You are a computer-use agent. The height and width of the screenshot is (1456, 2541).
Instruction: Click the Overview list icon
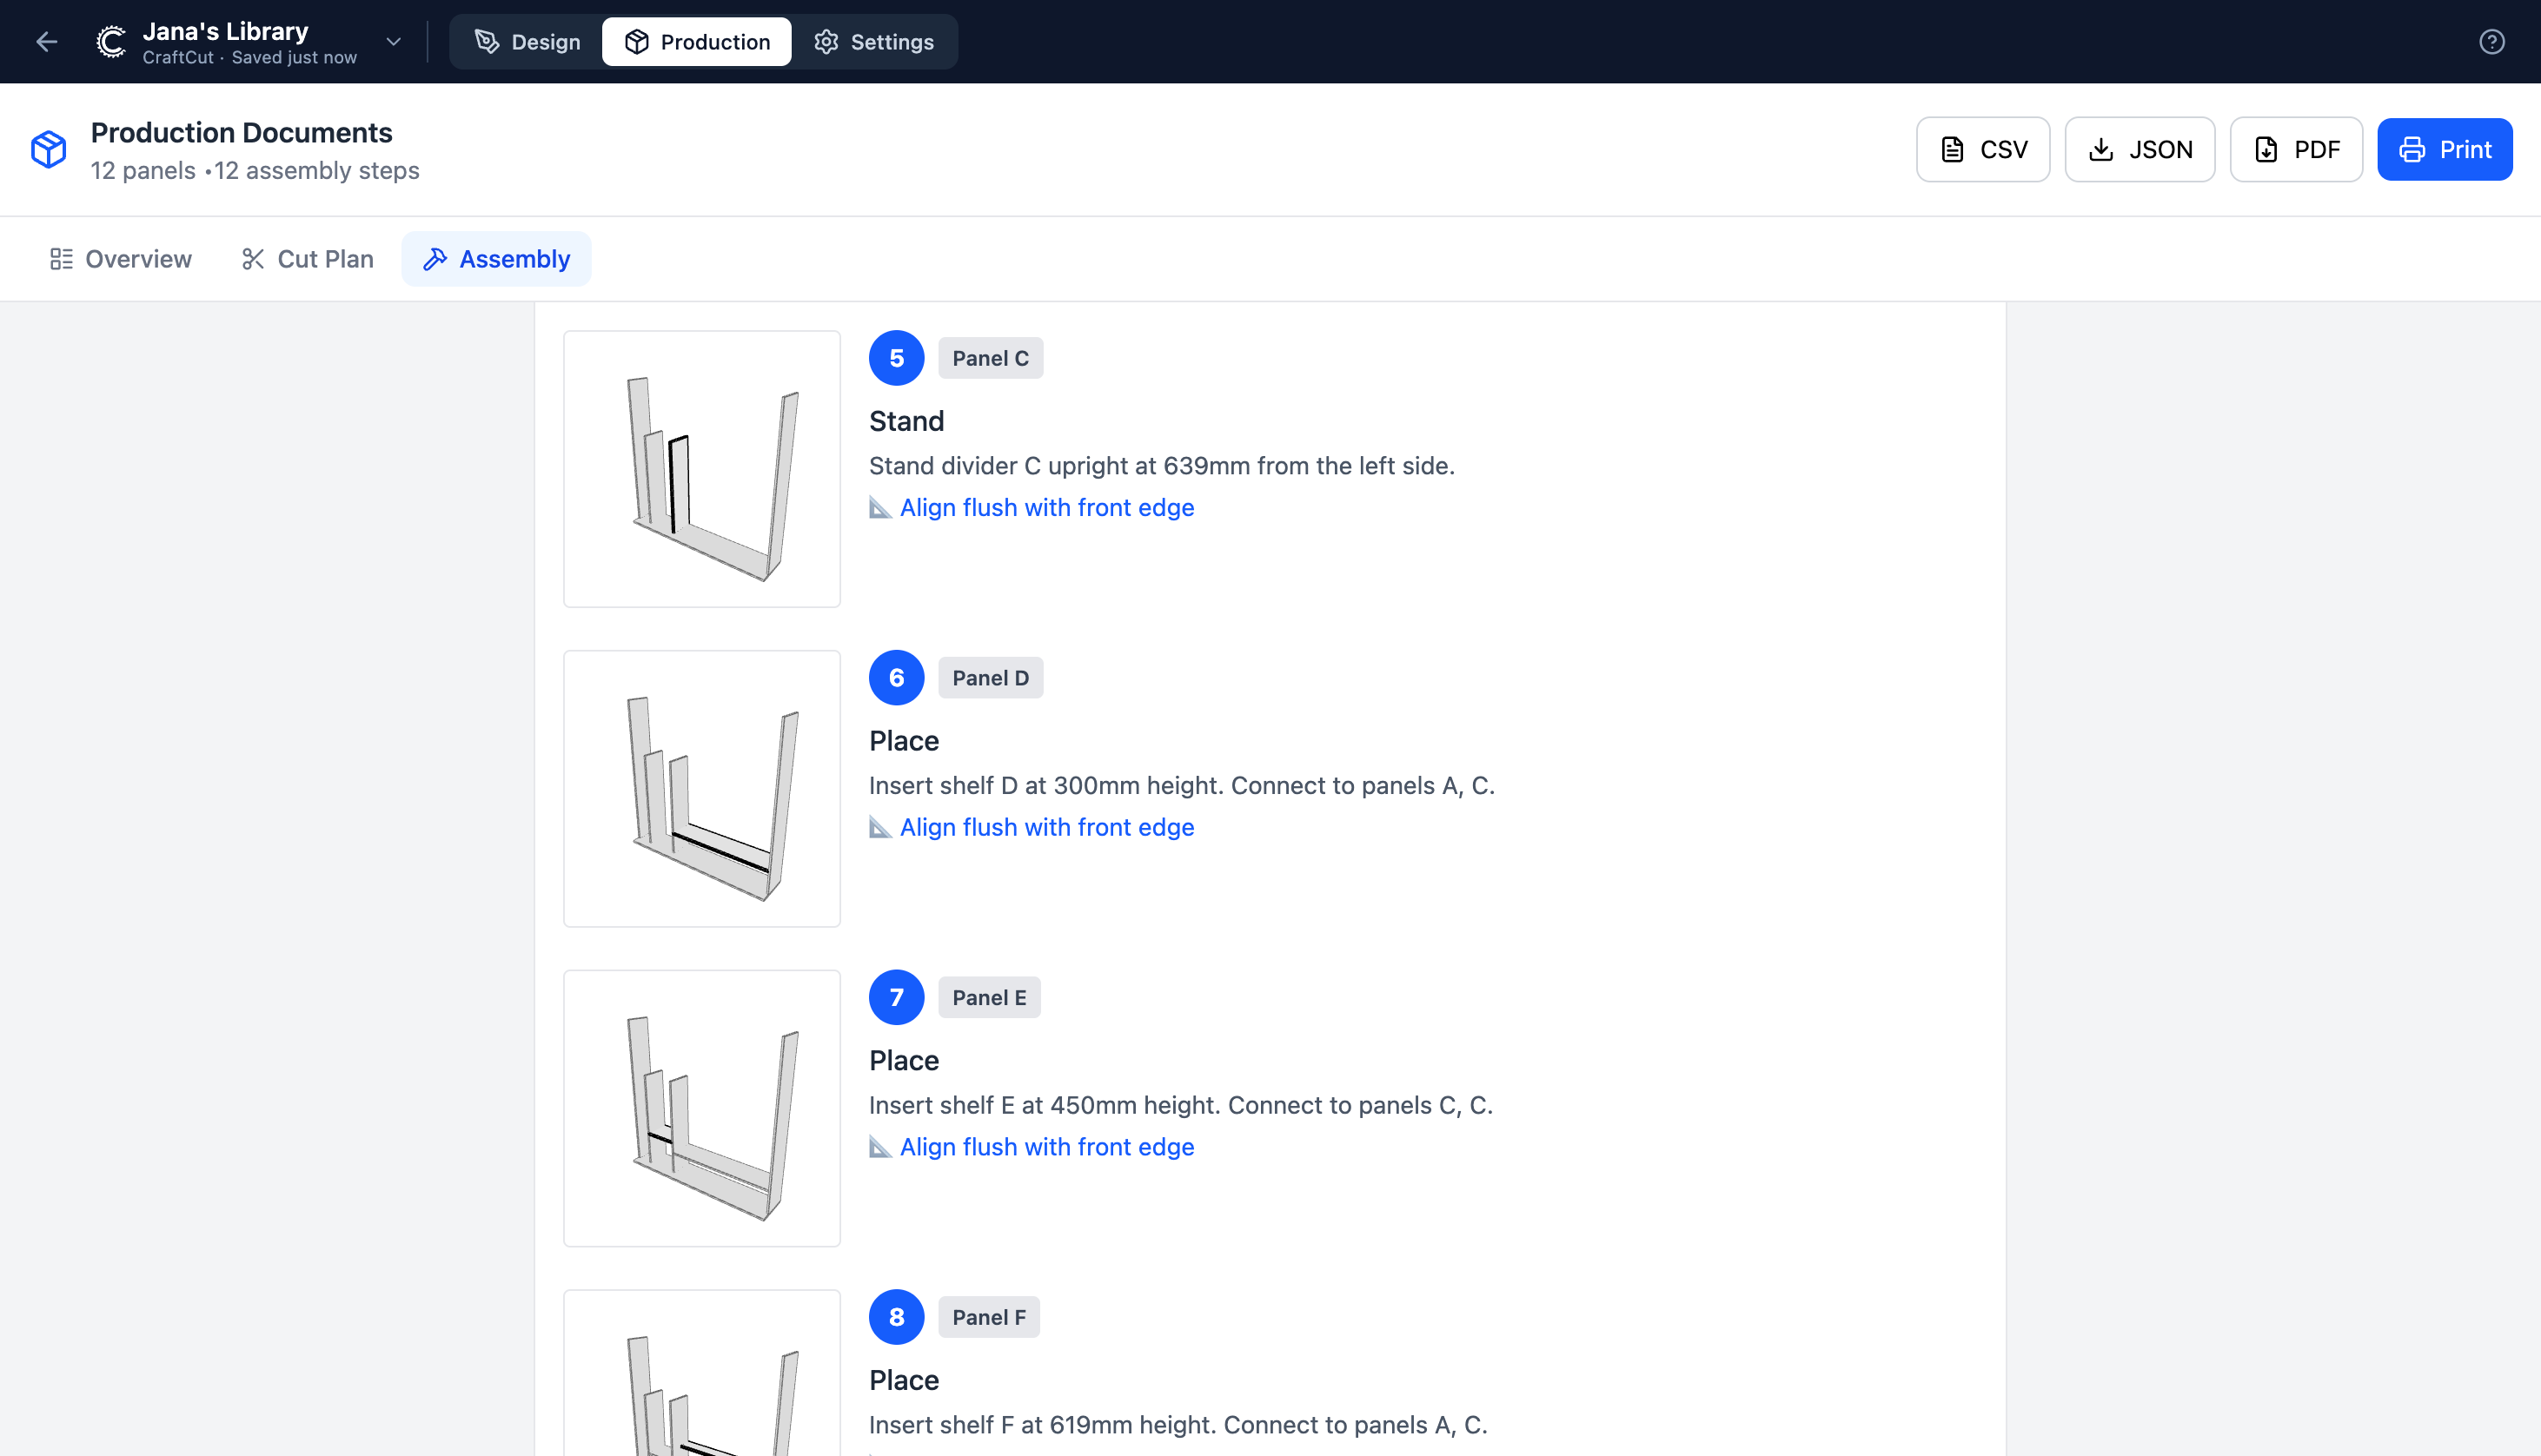61,258
